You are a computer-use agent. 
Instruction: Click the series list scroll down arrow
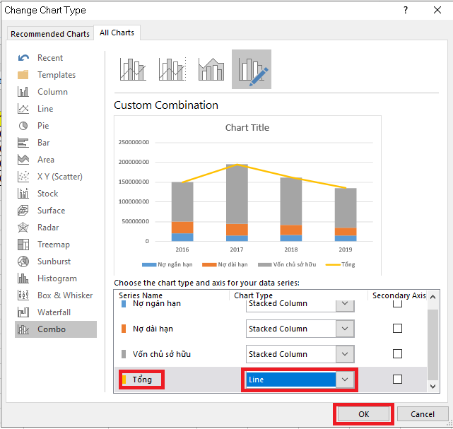pos(433,387)
